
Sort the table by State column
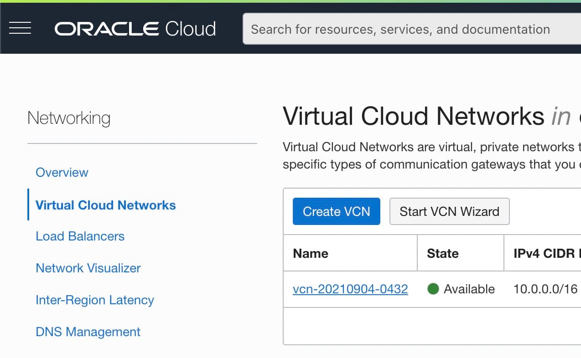[442, 253]
